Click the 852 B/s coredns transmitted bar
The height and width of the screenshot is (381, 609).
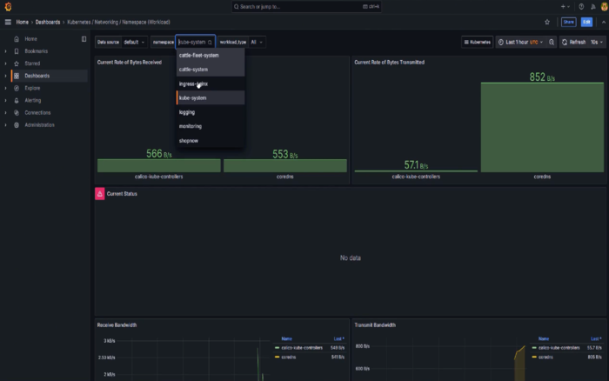542,127
